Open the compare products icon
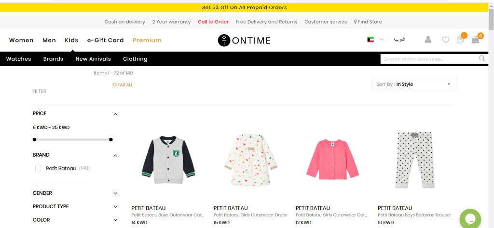The image size is (494, 228). click(x=460, y=40)
